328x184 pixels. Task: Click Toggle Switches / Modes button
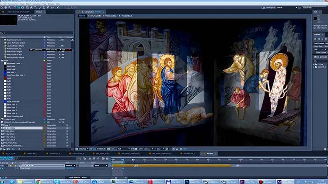(77, 177)
